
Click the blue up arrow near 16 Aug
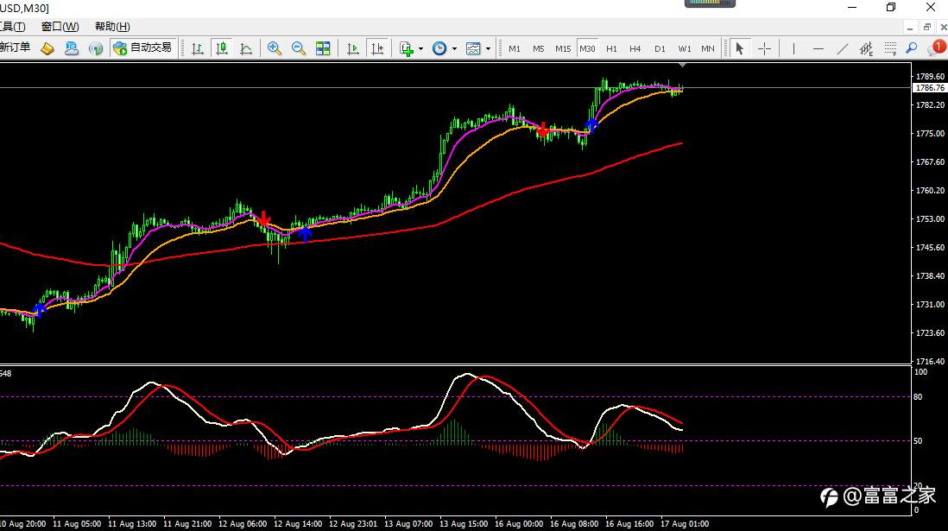[x=591, y=126]
